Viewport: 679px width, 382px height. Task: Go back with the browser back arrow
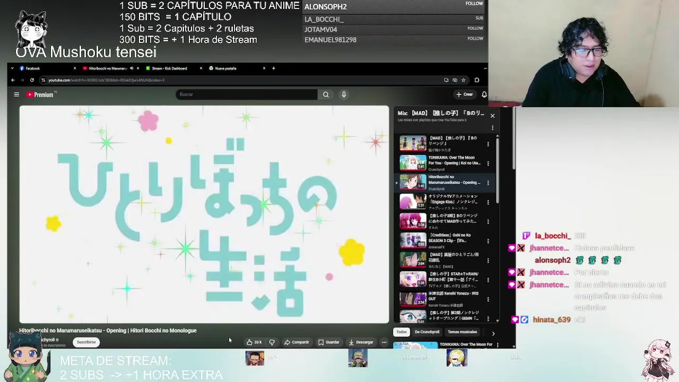coord(13,80)
